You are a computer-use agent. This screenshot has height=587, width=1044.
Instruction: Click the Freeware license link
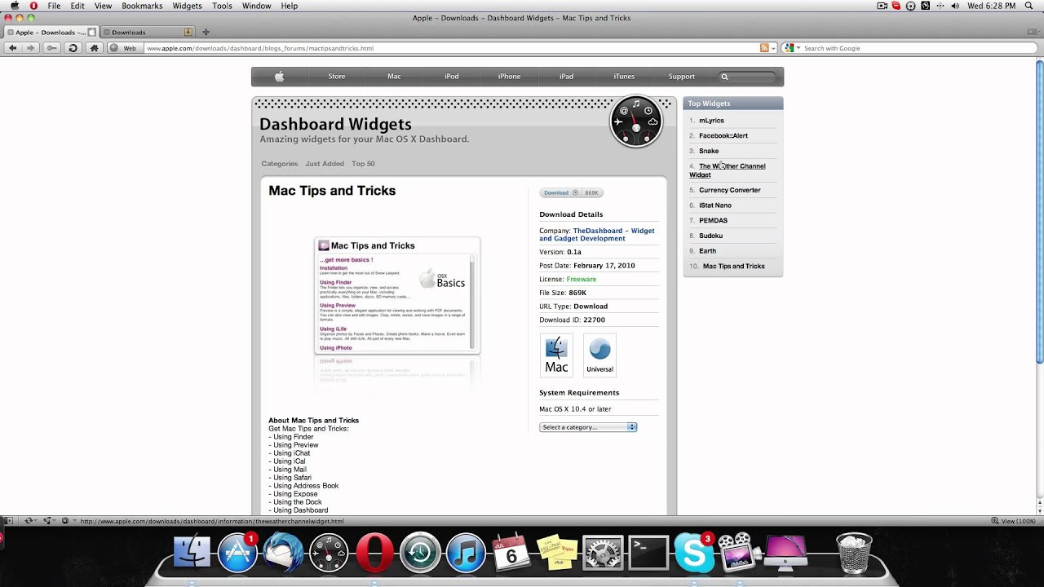(582, 279)
